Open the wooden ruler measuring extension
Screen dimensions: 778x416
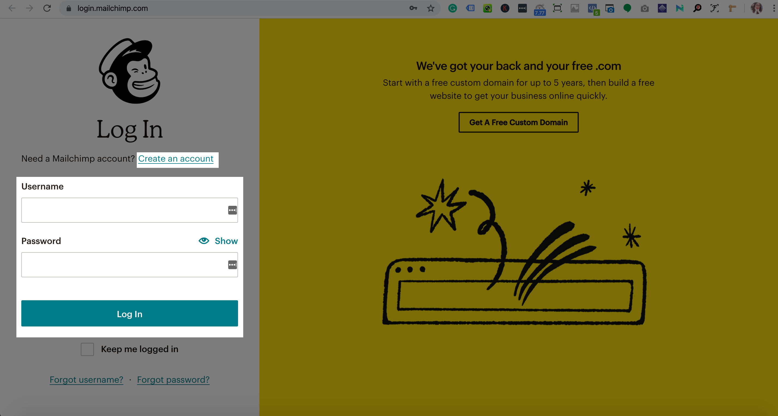(732, 8)
